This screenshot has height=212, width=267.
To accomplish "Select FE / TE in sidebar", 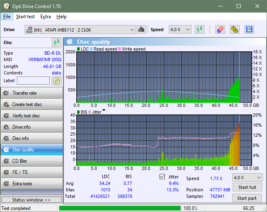I will point(32,172).
